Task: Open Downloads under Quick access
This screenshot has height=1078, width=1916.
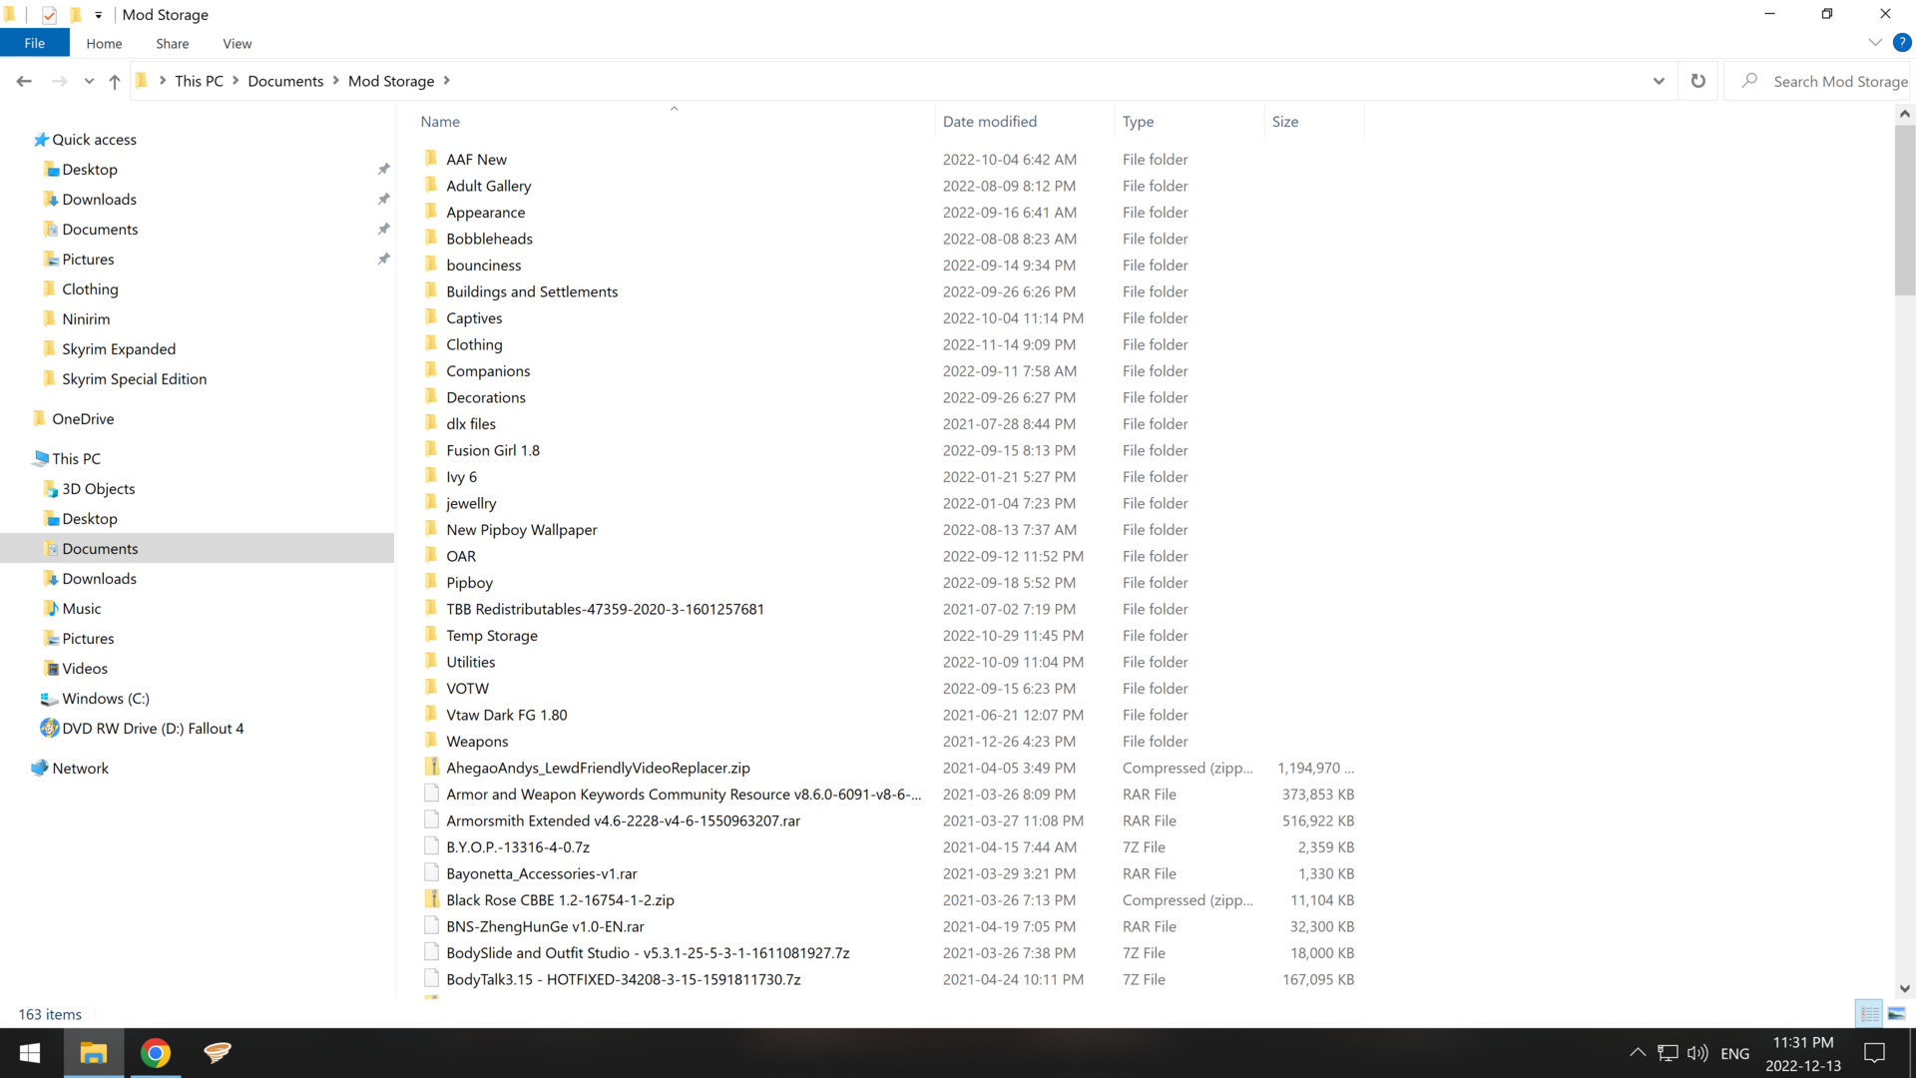Action: point(99,200)
